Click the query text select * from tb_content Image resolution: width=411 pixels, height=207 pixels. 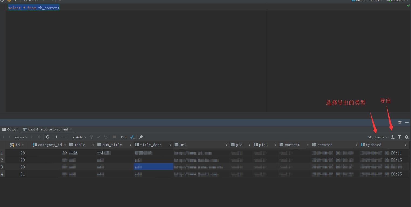pyautogui.click(x=34, y=8)
